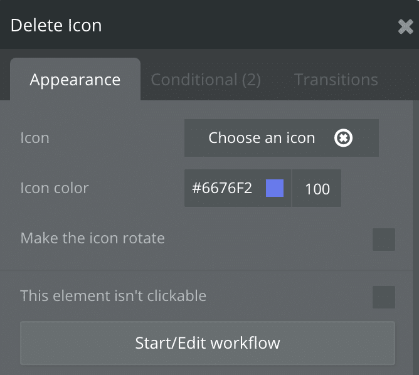The image size is (419, 375).
Task: Click the dark header bar beside the title
Action: pyautogui.click(x=251, y=26)
